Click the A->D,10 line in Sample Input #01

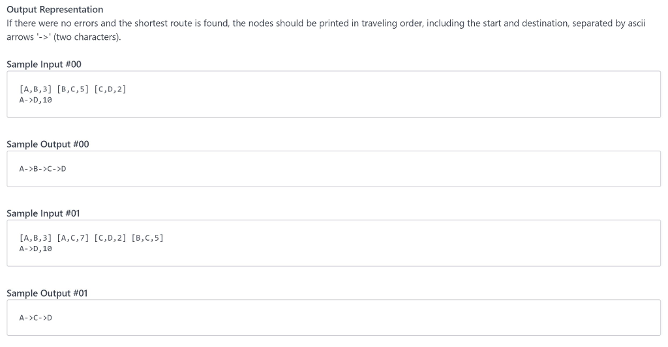pos(35,249)
